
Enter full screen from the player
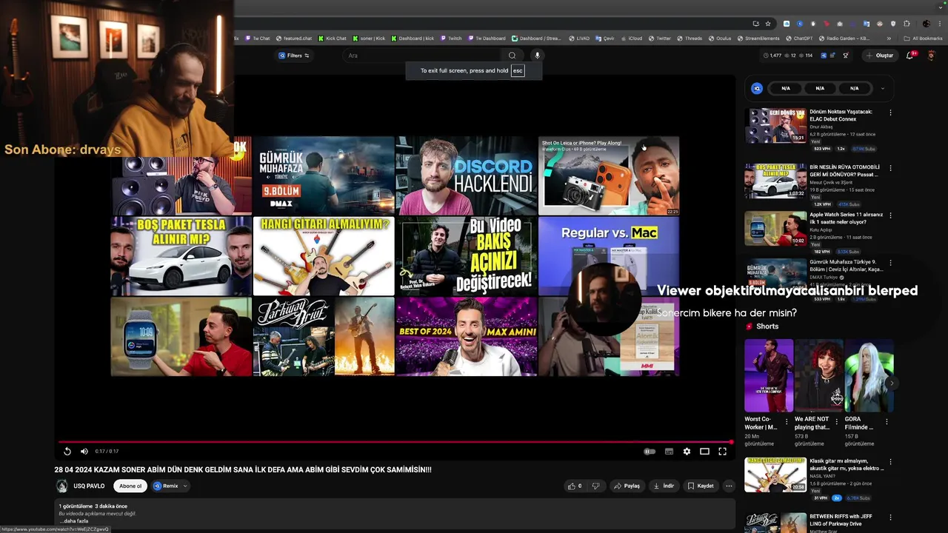(x=722, y=452)
